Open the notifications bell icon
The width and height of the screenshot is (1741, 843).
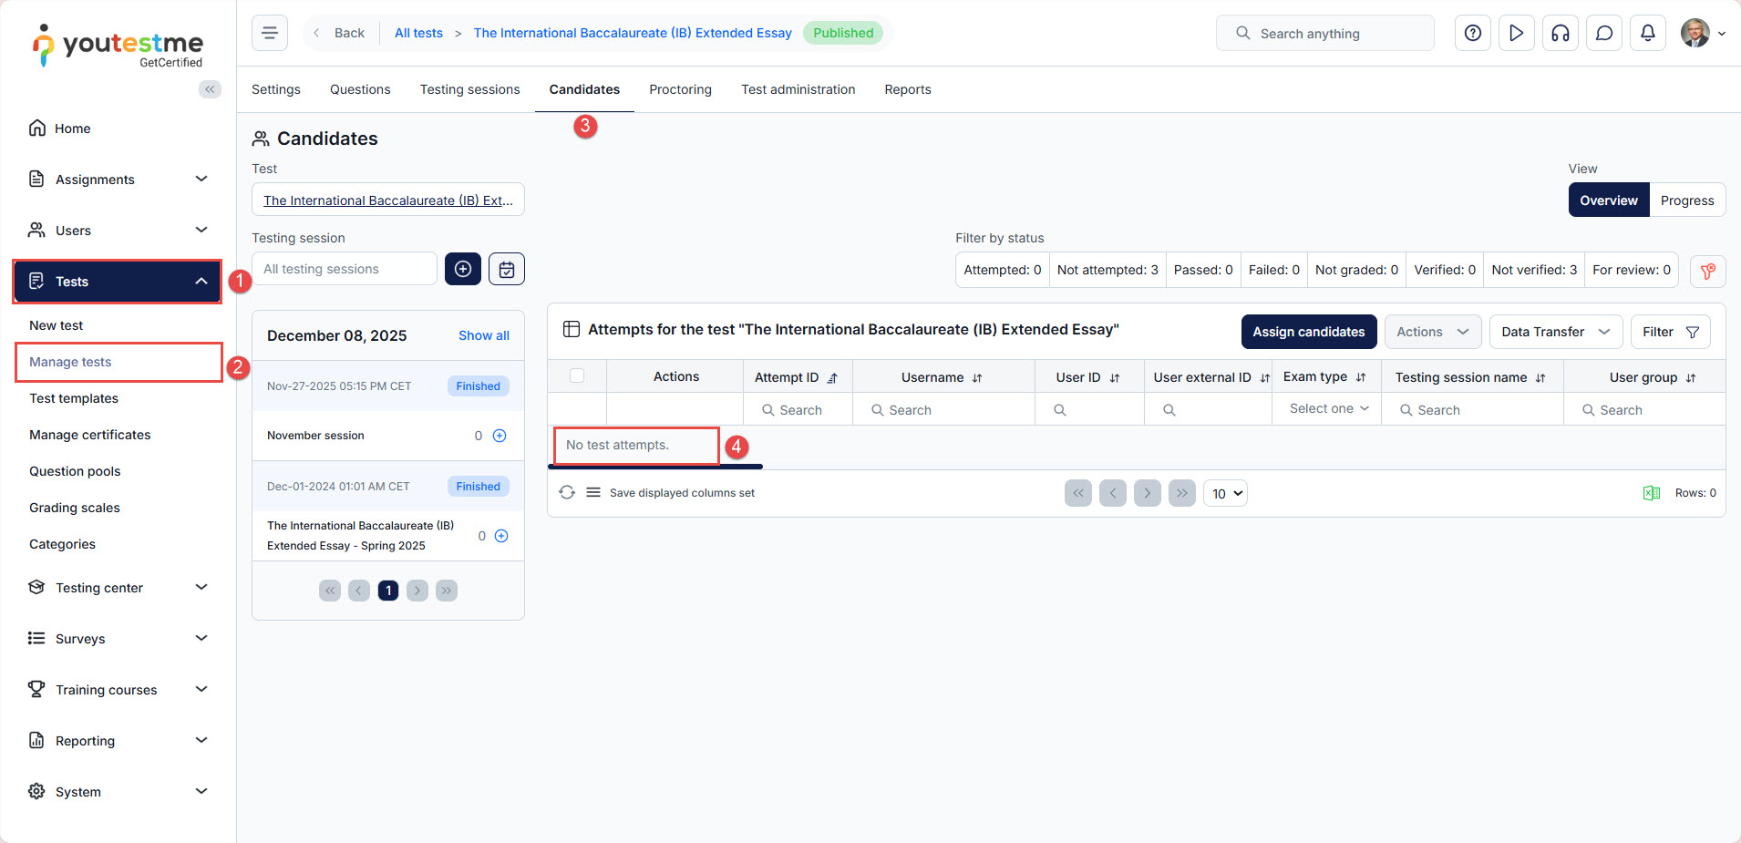[x=1647, y=34]
